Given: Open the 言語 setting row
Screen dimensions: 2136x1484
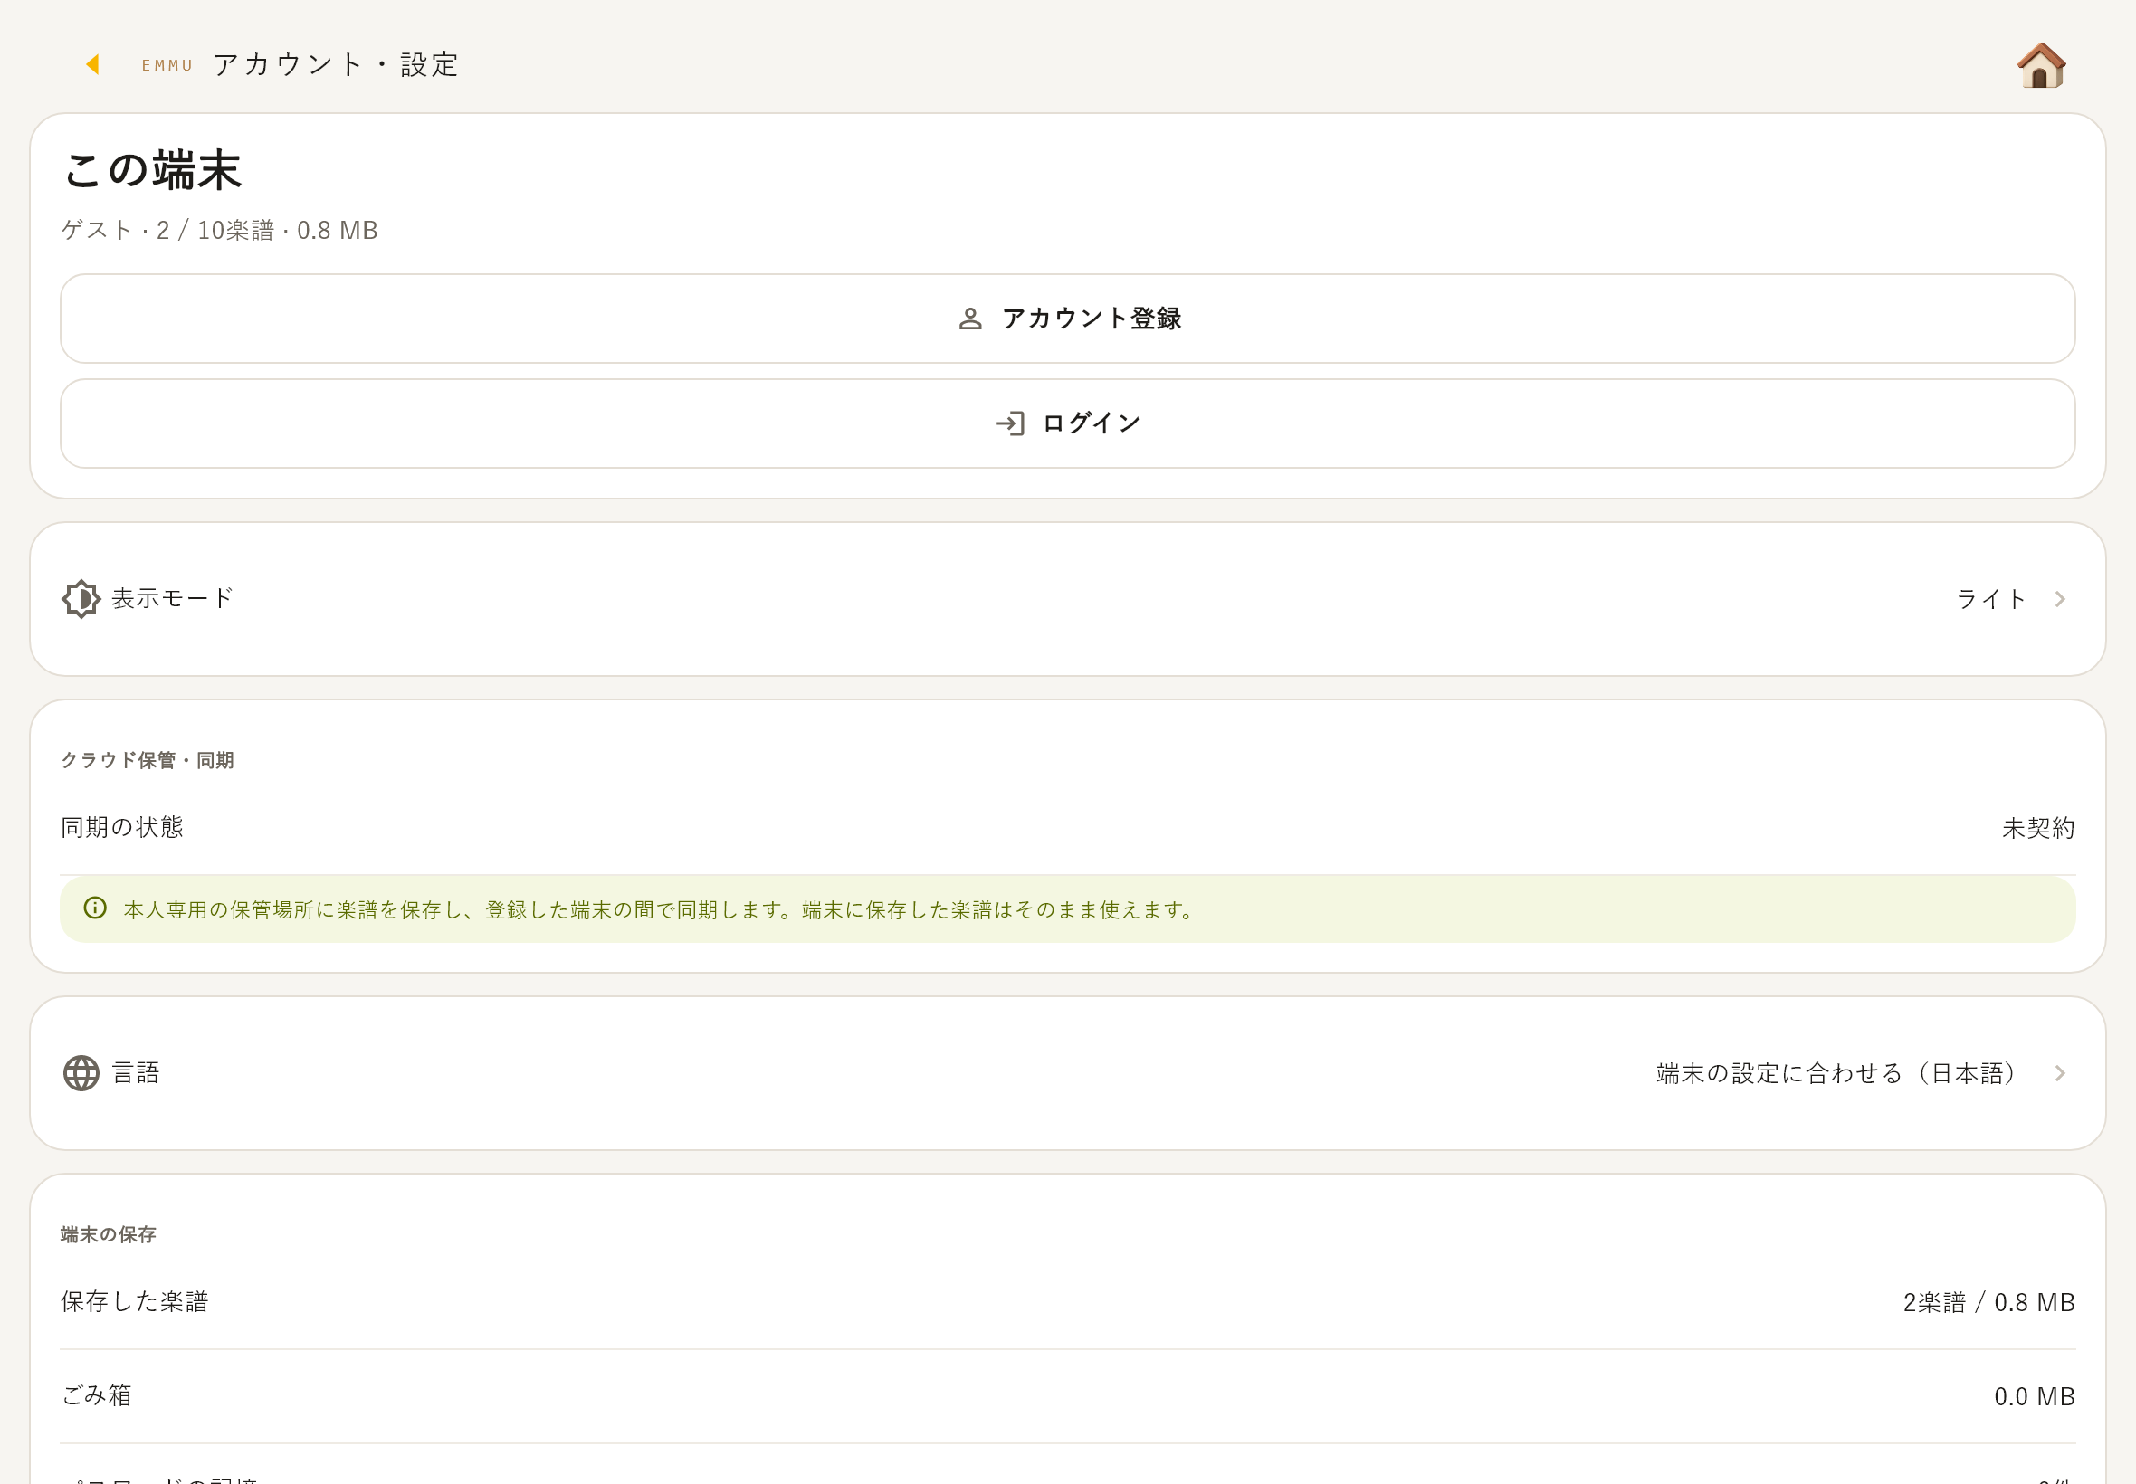Looking at the screenshot, I should click(1067, 1073).
